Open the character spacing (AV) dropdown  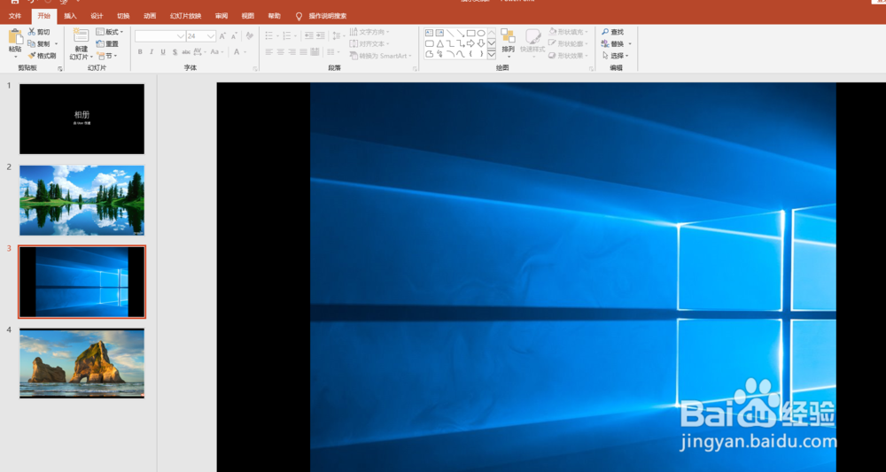coord(199,52)
